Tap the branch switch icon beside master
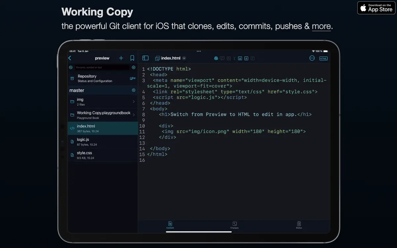This screenshot has width=397, height=248. pos(134,90)
